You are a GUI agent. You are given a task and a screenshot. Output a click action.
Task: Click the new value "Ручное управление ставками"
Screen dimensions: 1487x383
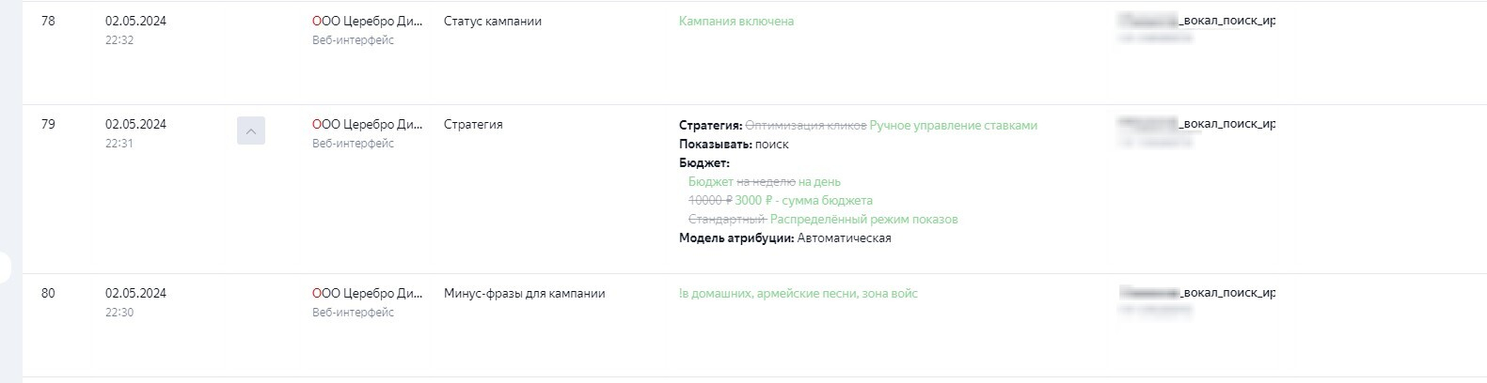pyautogui.click(x=953, y=126)
